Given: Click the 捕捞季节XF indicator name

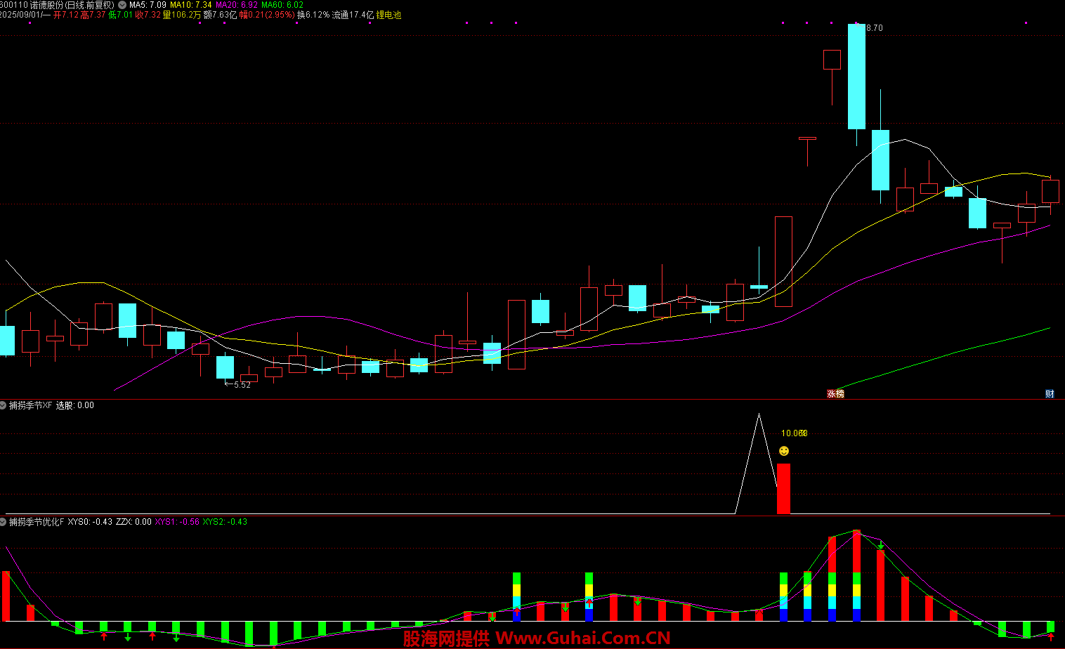Looking at the screenshot, I should pyautogui.click(x=31, y=405).
